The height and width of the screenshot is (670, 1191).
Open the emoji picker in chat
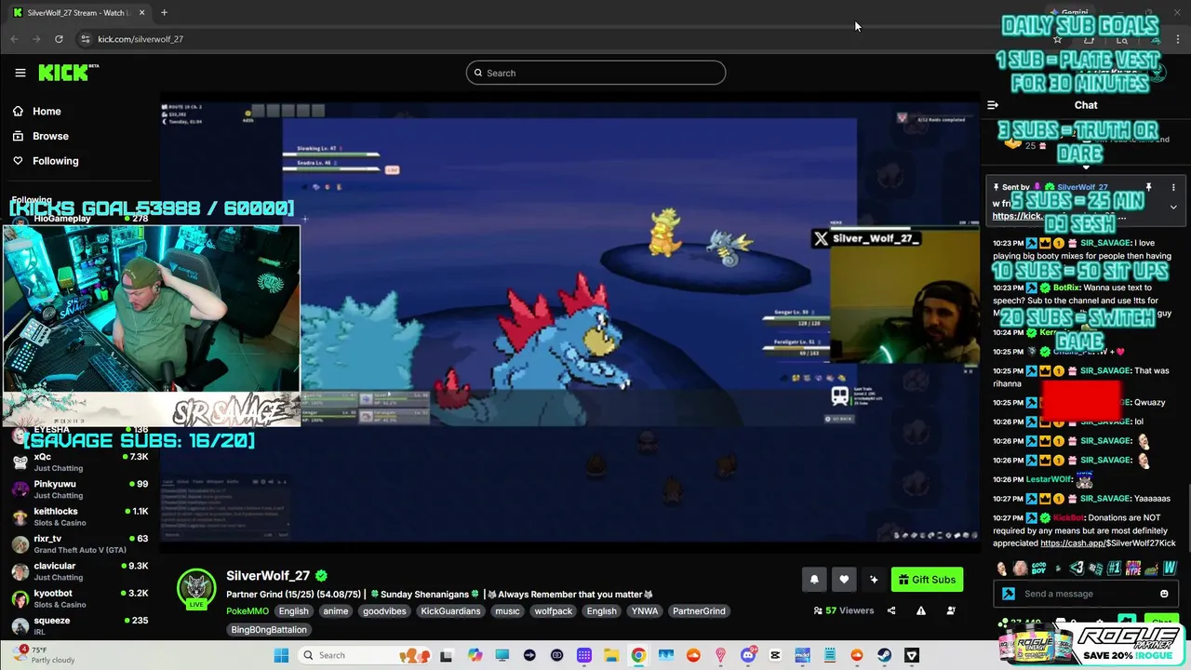tap(1164, 594)
